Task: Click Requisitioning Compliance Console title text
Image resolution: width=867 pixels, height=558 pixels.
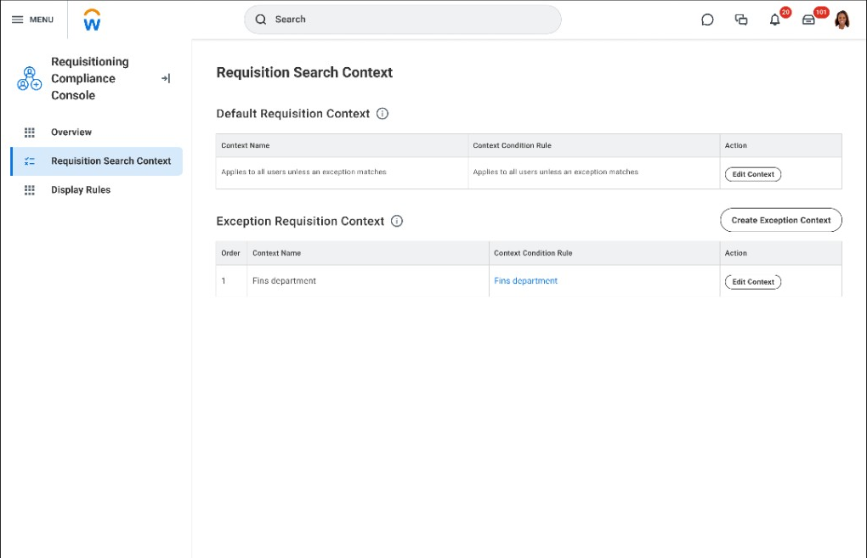Action: coord(89,78)
